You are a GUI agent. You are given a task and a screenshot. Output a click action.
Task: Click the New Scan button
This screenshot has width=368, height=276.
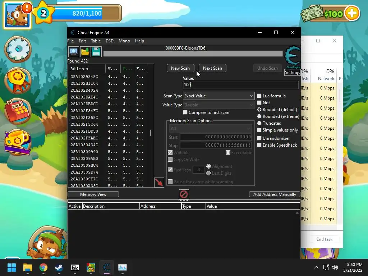click(x=180, y=68)
